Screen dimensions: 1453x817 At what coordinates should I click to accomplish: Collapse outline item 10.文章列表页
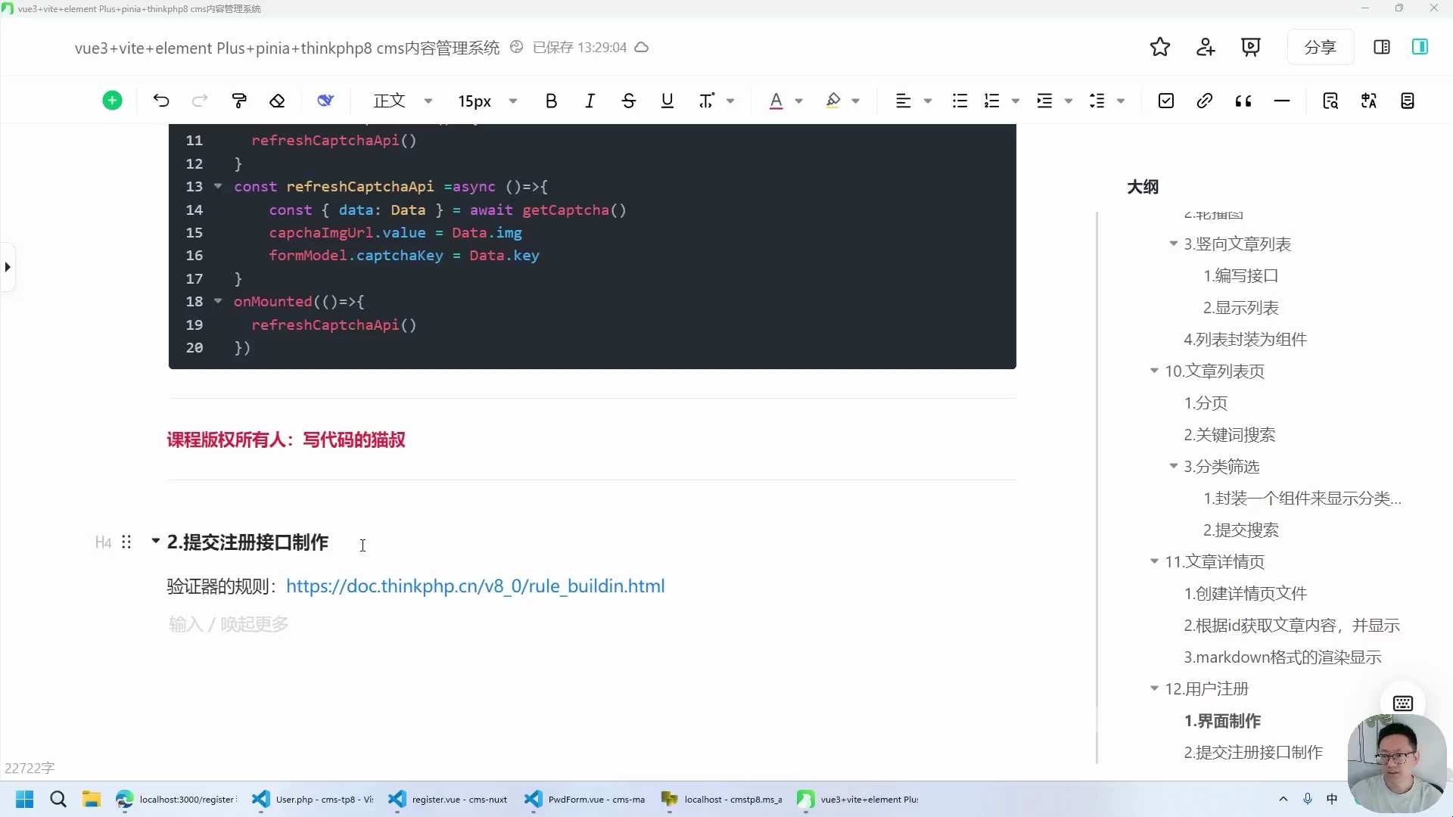click(x=1154, y=371)
